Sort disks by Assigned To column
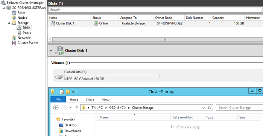This screenshot has width=263, height=136. 136,18
